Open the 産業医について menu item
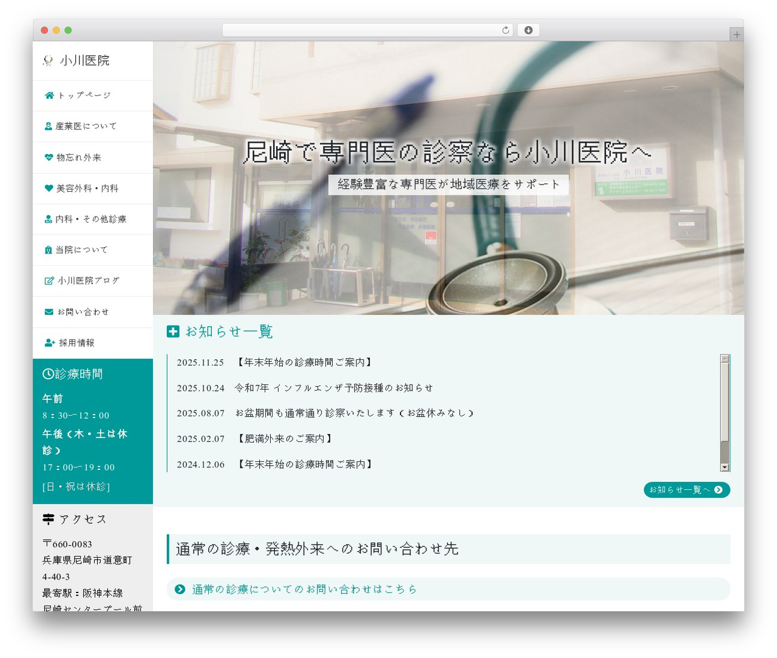Viewport: 777px width, 658px height. click(x=93, y=126)
